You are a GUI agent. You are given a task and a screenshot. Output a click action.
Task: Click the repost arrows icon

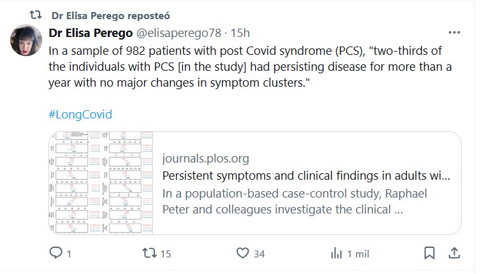[x=149, y=254]
